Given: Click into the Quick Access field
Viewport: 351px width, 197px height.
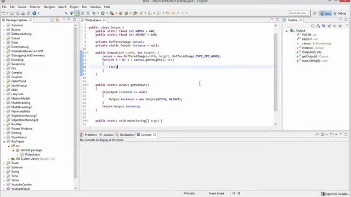Looking at the screenshot, I should 298,13.
